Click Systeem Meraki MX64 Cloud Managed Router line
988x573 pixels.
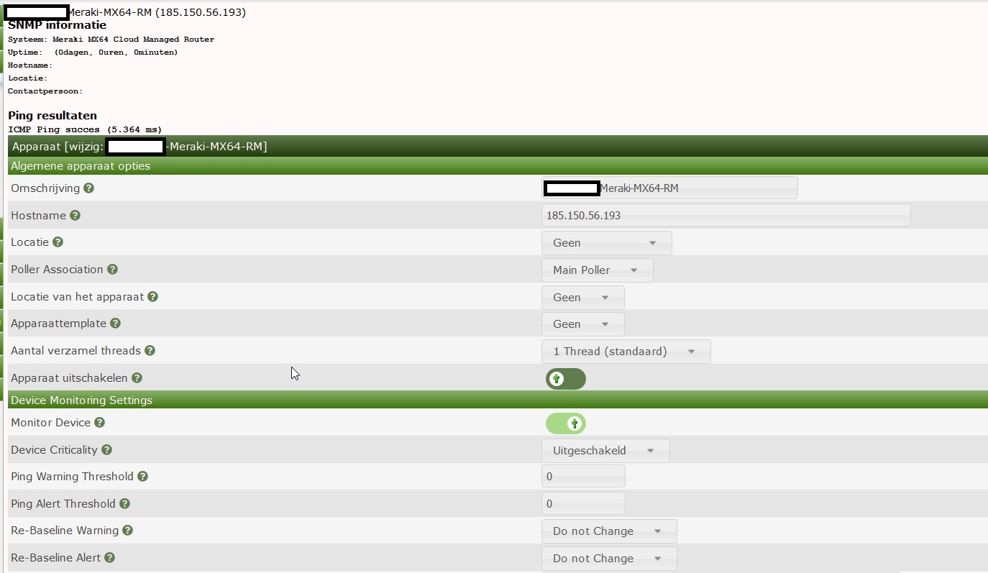[111, 40]
